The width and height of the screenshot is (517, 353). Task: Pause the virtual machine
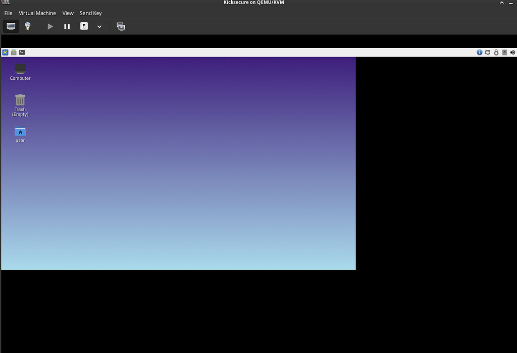pos(67,26)
